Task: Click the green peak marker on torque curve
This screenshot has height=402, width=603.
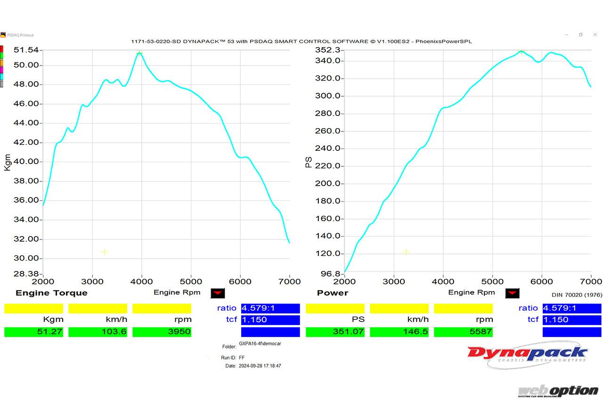Action: tap(139, 53)
